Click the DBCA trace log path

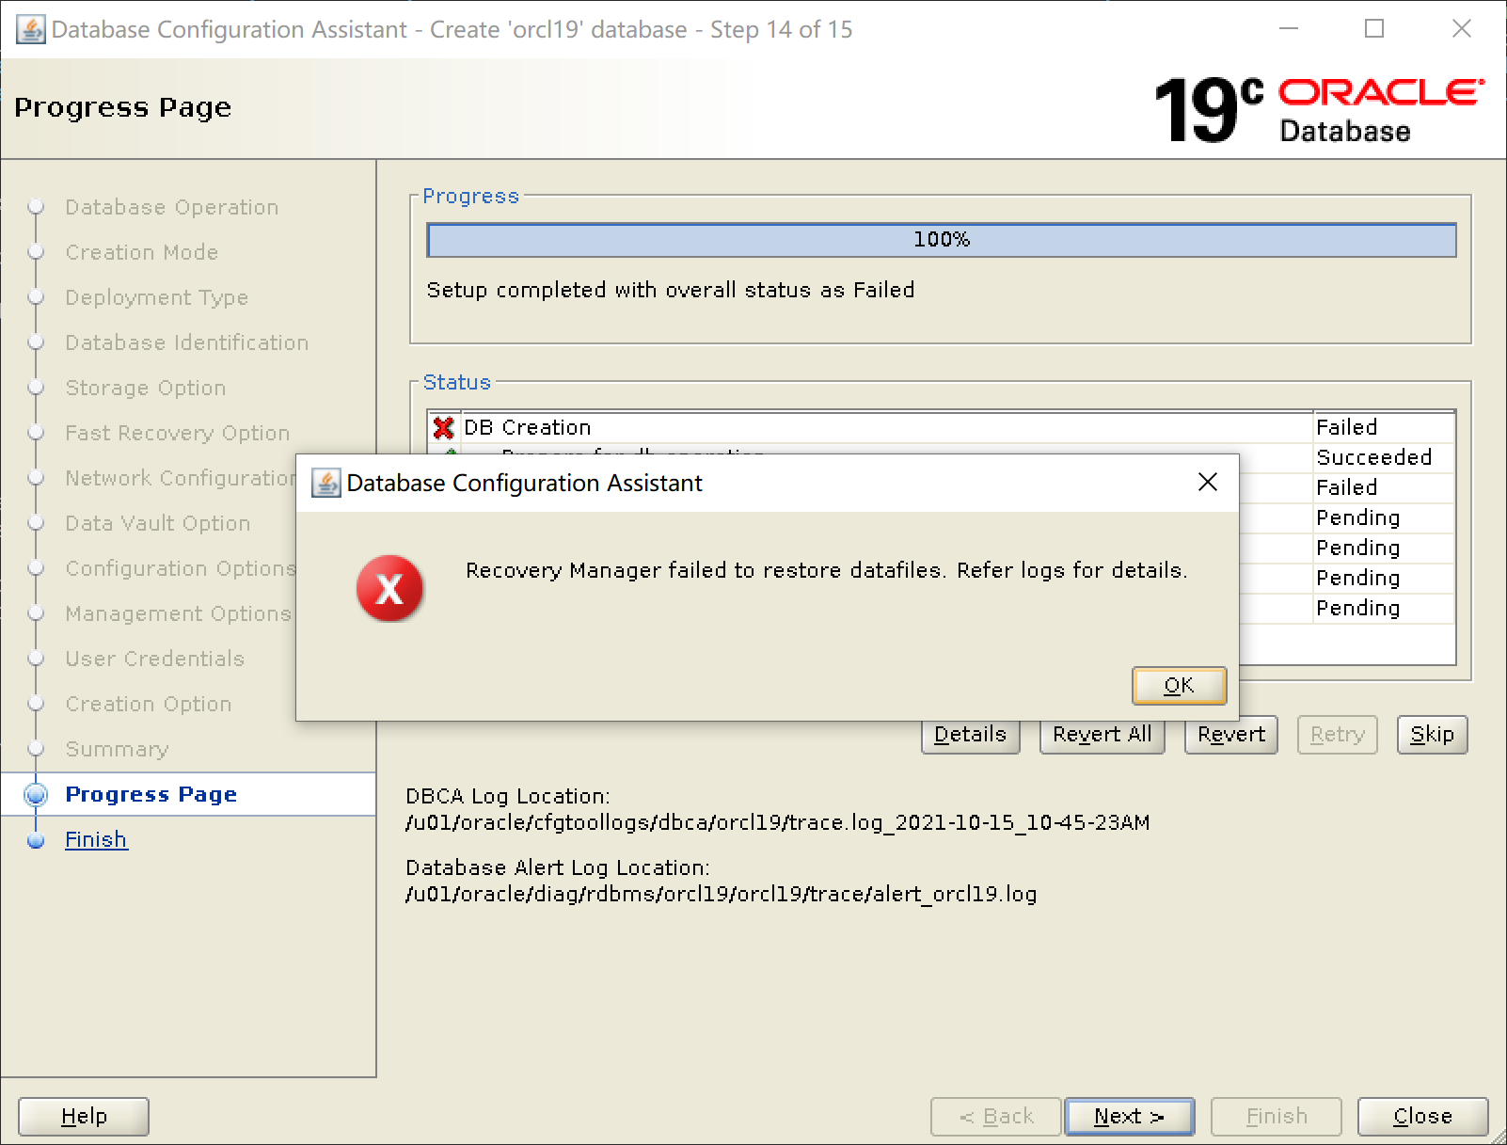(x=778, y=822)
